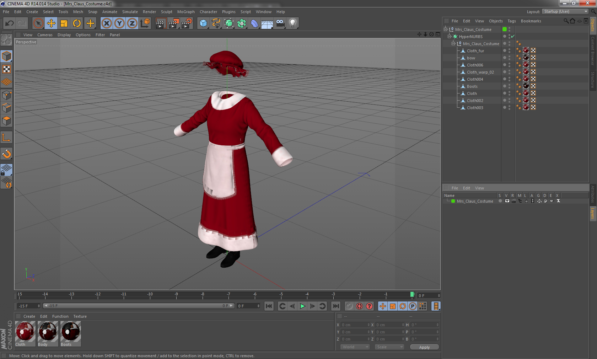
Task: Toggle HyperNURBS enabled green checkmark
Action: click(x=513, y=36)
